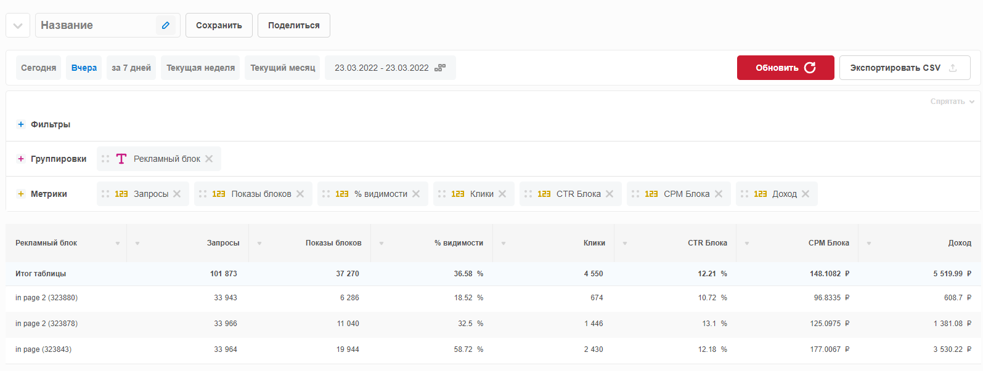Click the 123 icon on Клики chip
The width and height of the screenshot is (983, 371).
[x=458, y=194]
